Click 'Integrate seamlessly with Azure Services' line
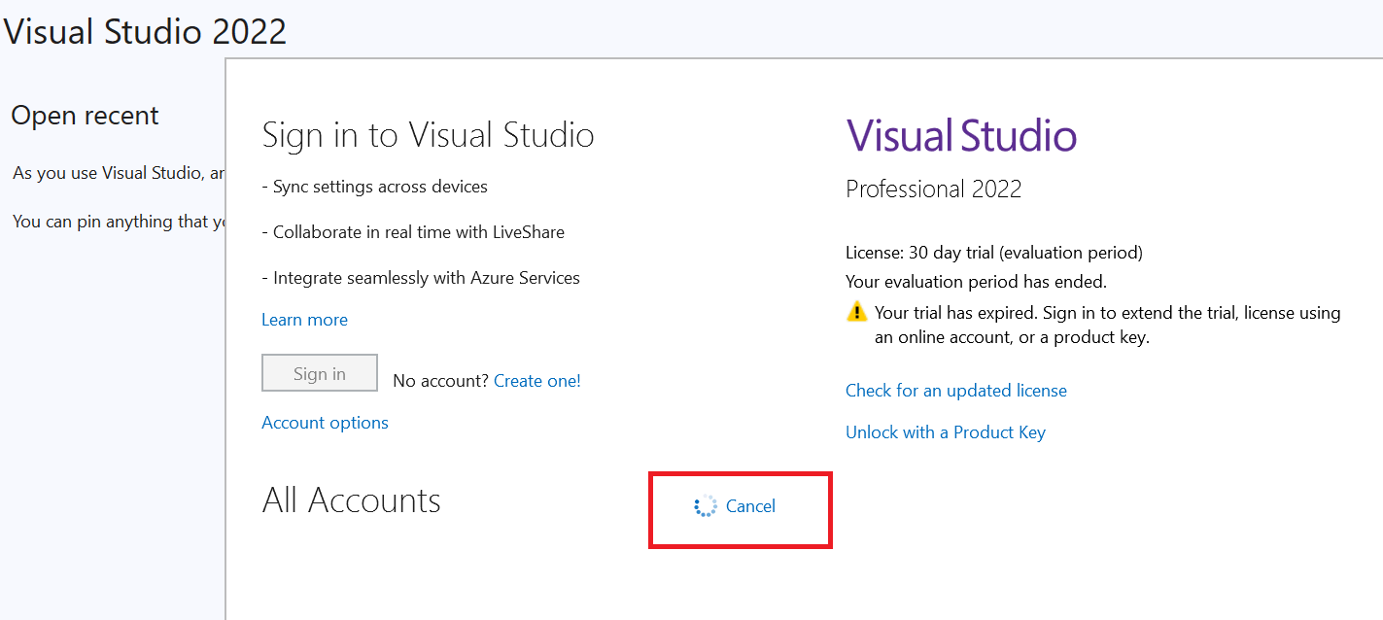 click(421, 278)
